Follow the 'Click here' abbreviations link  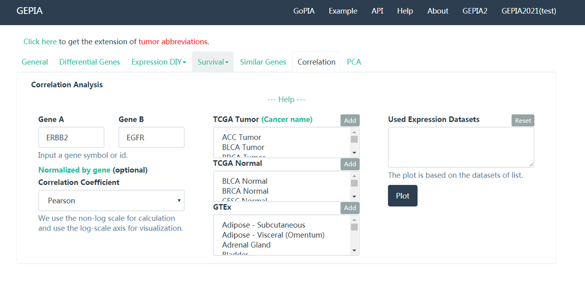40,42
